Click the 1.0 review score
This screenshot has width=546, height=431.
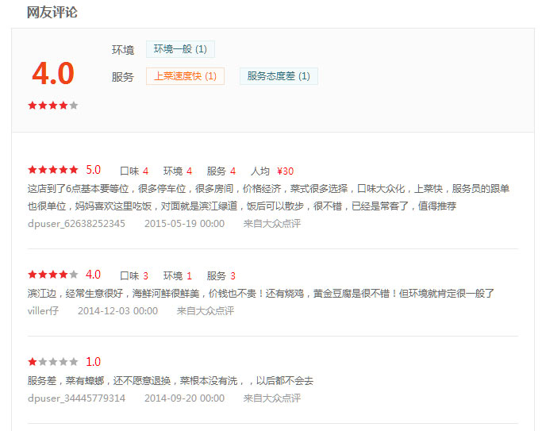94,362
